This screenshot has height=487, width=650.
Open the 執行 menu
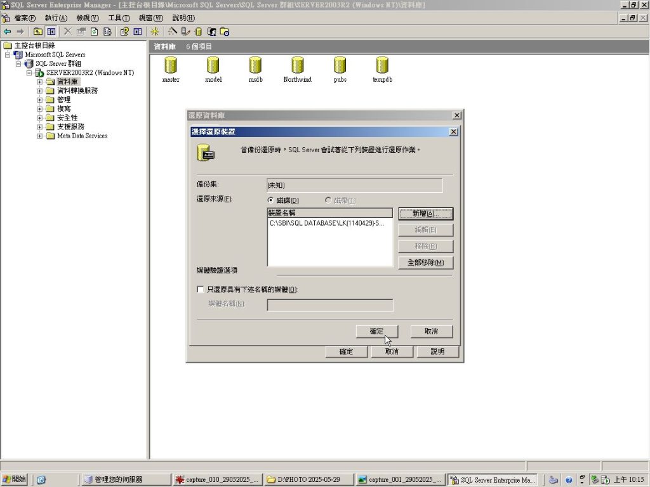(56, 18)
